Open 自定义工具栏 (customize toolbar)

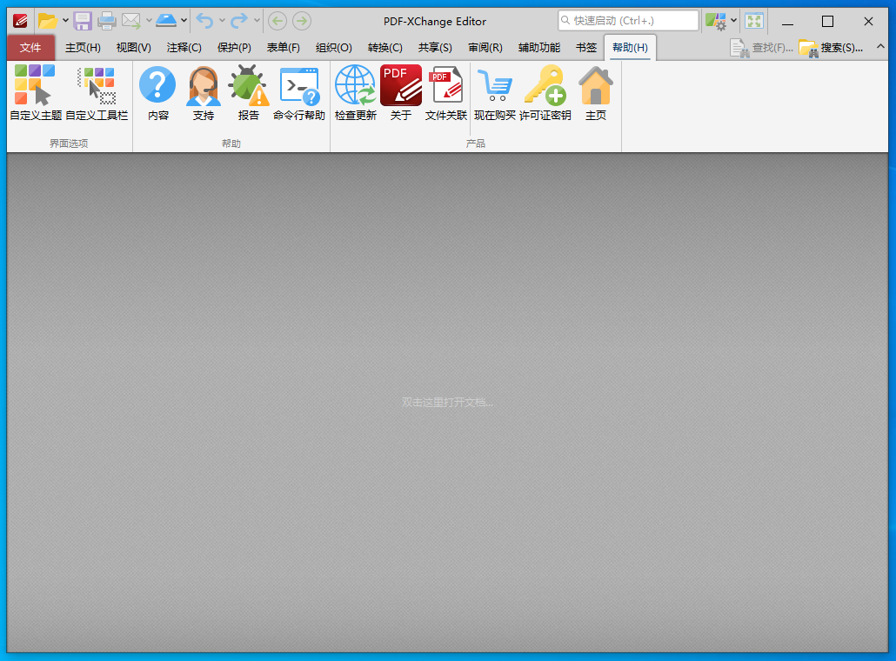point(97,85)
